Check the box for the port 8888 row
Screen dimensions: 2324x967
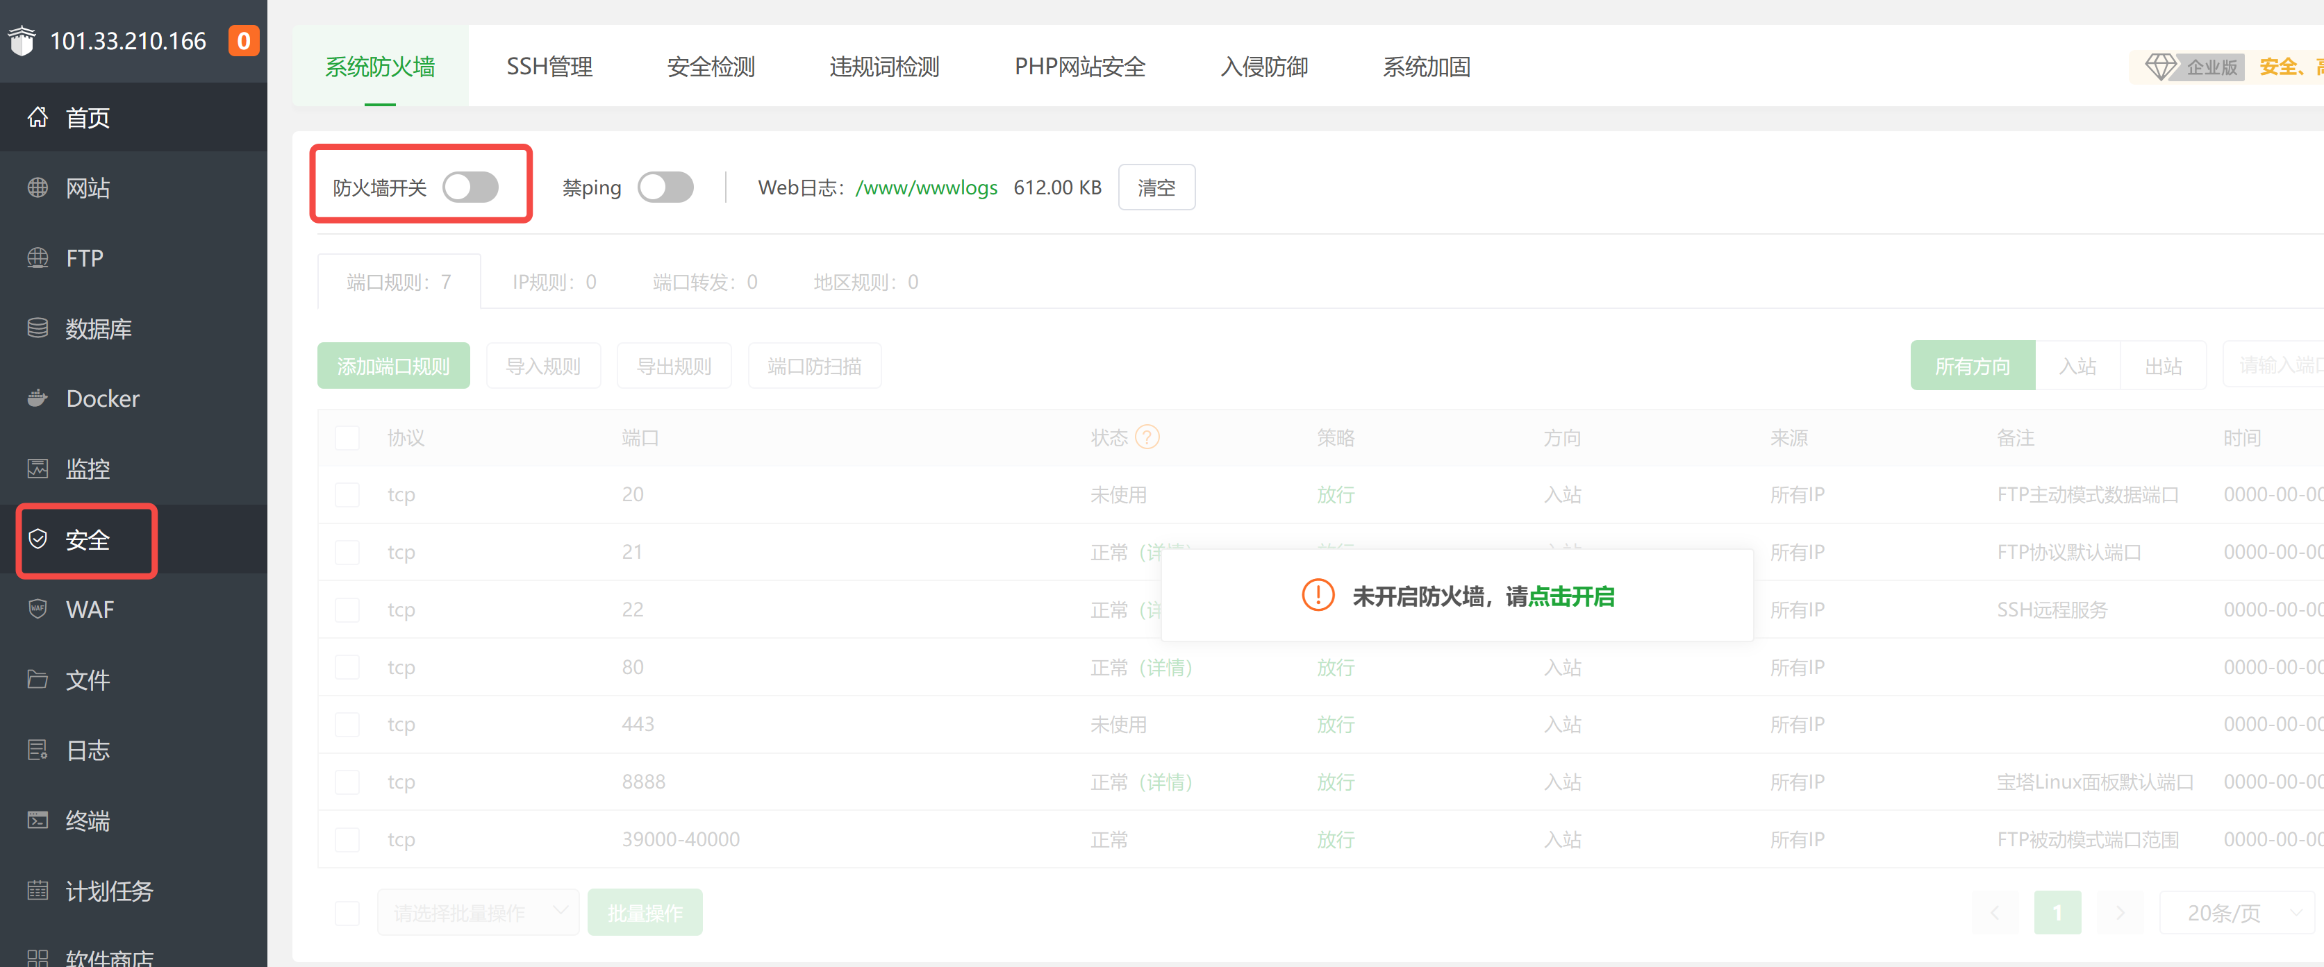pyautogui.click(x=347, y=782)
